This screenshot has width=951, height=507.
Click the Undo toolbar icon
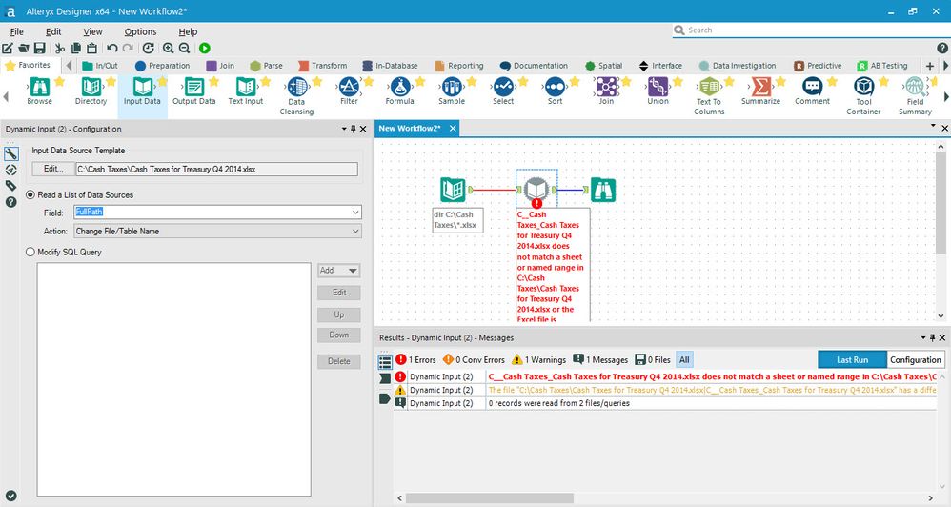[112, 48]
